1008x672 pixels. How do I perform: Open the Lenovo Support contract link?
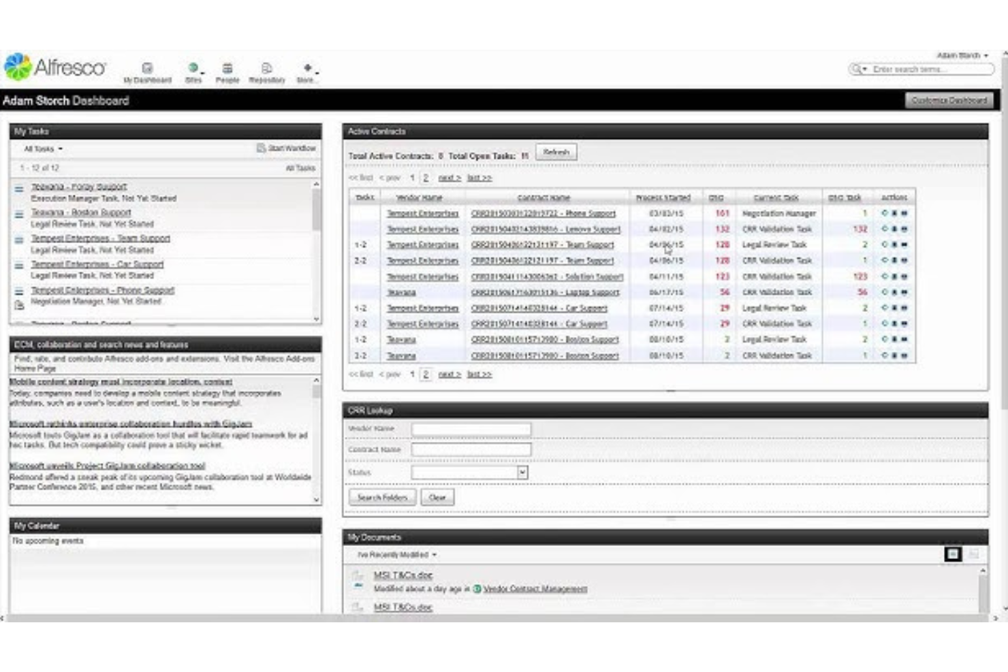(546, 229)
